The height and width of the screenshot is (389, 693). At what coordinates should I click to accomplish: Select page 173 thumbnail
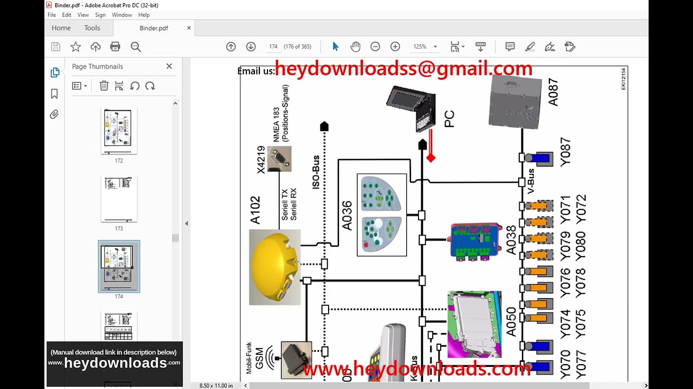coord(119,199)
